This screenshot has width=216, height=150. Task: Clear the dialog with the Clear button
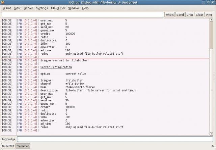click(199, 15)
